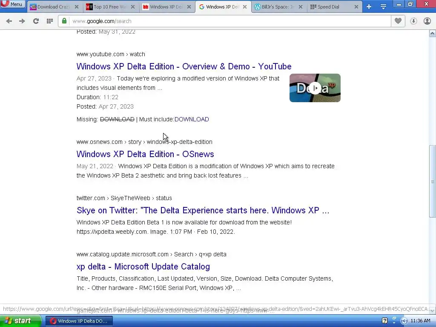Open Speed Dial grid icon in toolbar
Image resolution: width=436 pixels, height=327 pixels.
click(x=50, y=21)
